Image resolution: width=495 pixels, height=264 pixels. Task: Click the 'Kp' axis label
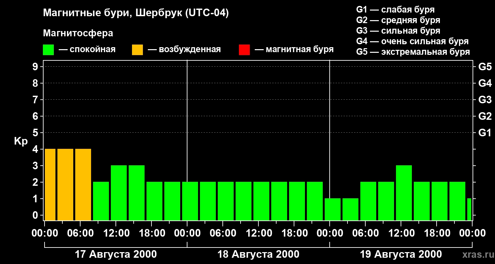click(21, 141)
